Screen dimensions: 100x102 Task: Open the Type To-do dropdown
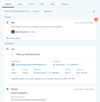click(15, 73)
